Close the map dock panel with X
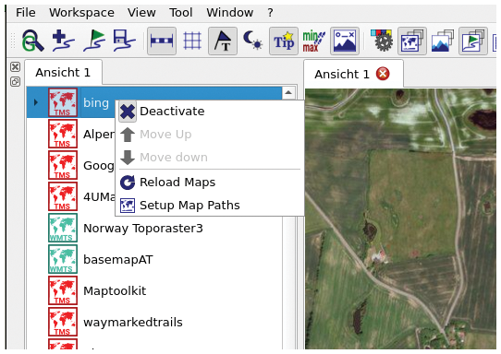Screen dimensions: 501x354 [x=16, y=67]
